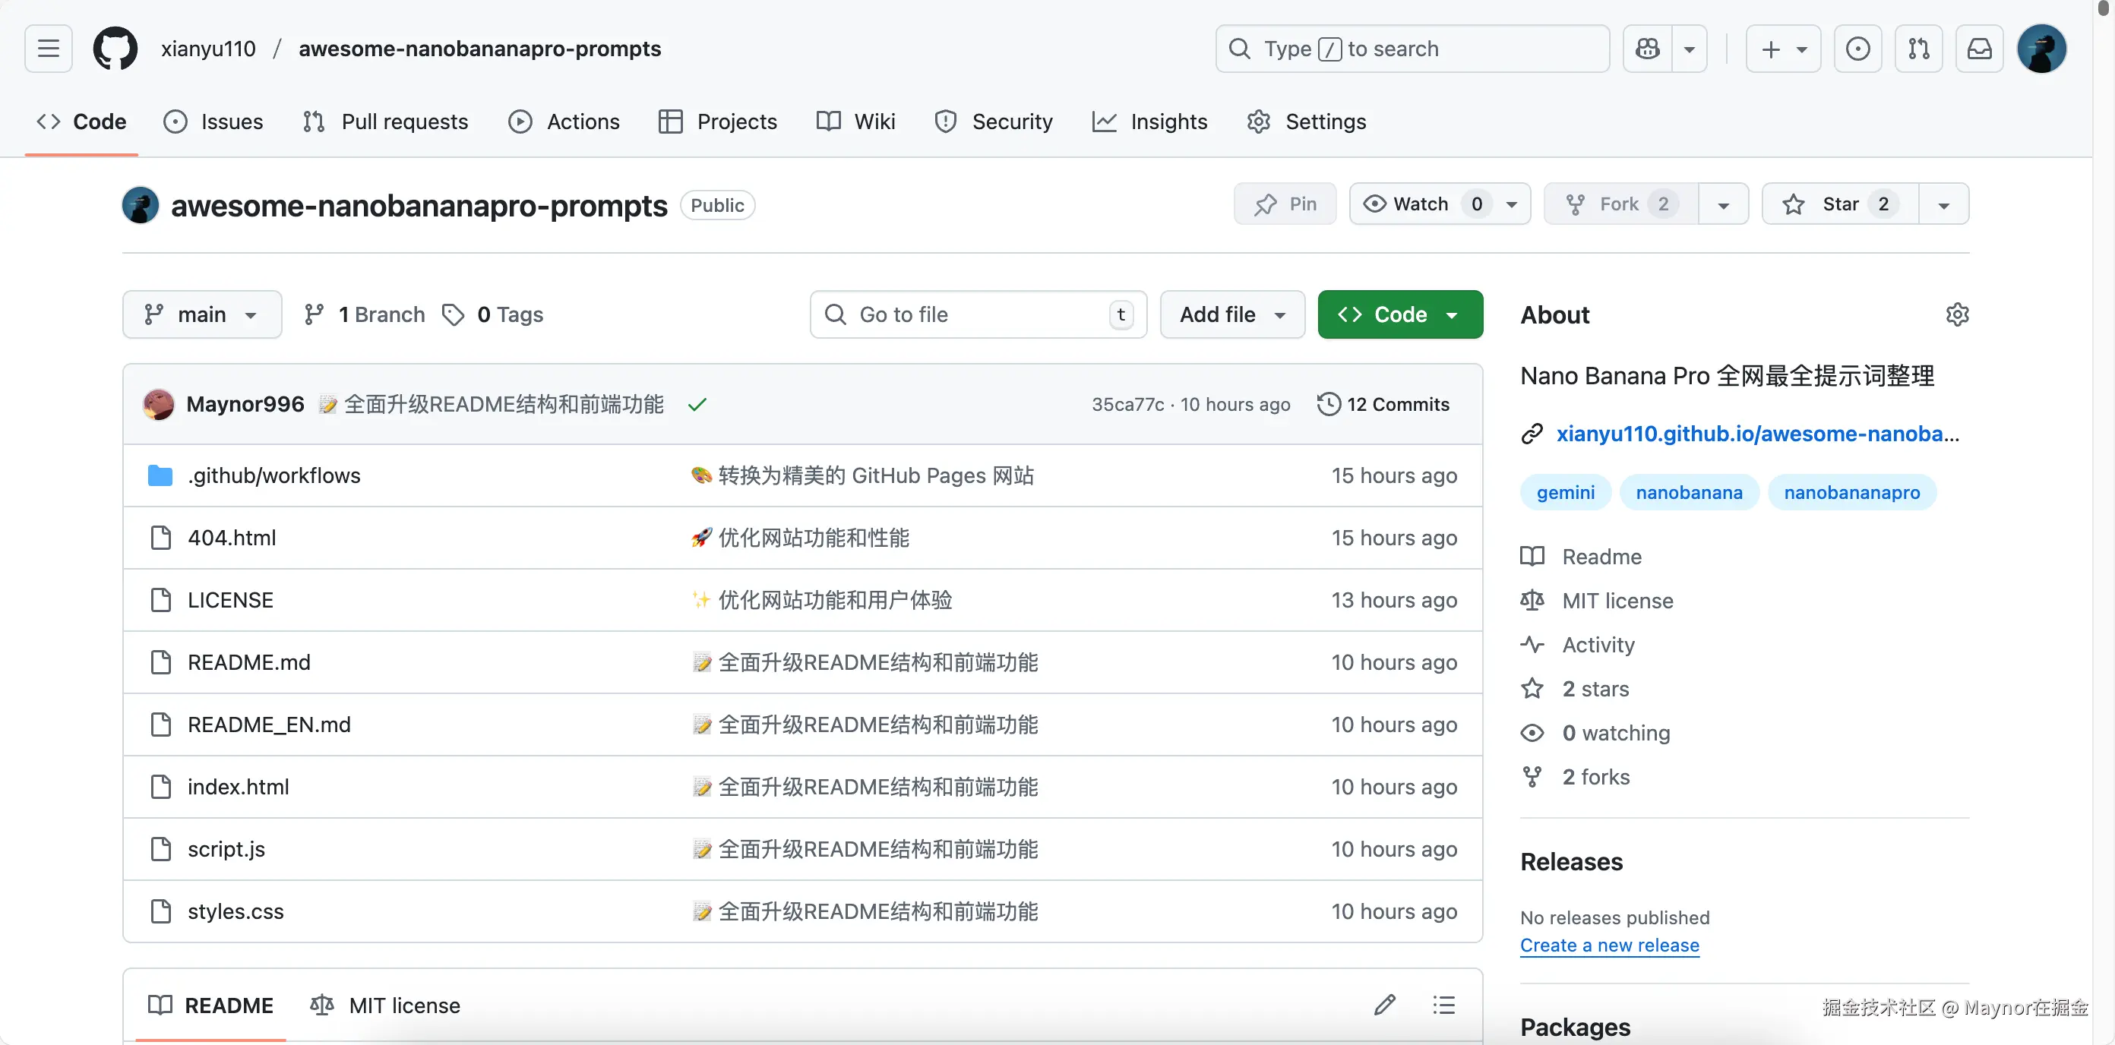Pin the repository to profile
The width and height of the screenshot is (2115, 1045).
[1285, 204]
